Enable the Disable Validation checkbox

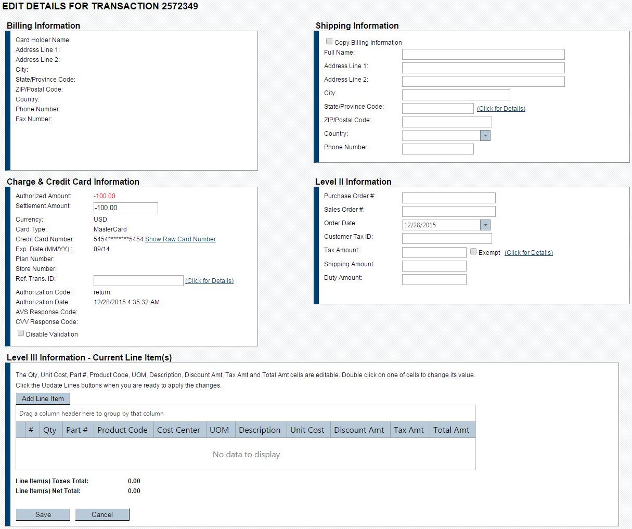pos(21,333)
